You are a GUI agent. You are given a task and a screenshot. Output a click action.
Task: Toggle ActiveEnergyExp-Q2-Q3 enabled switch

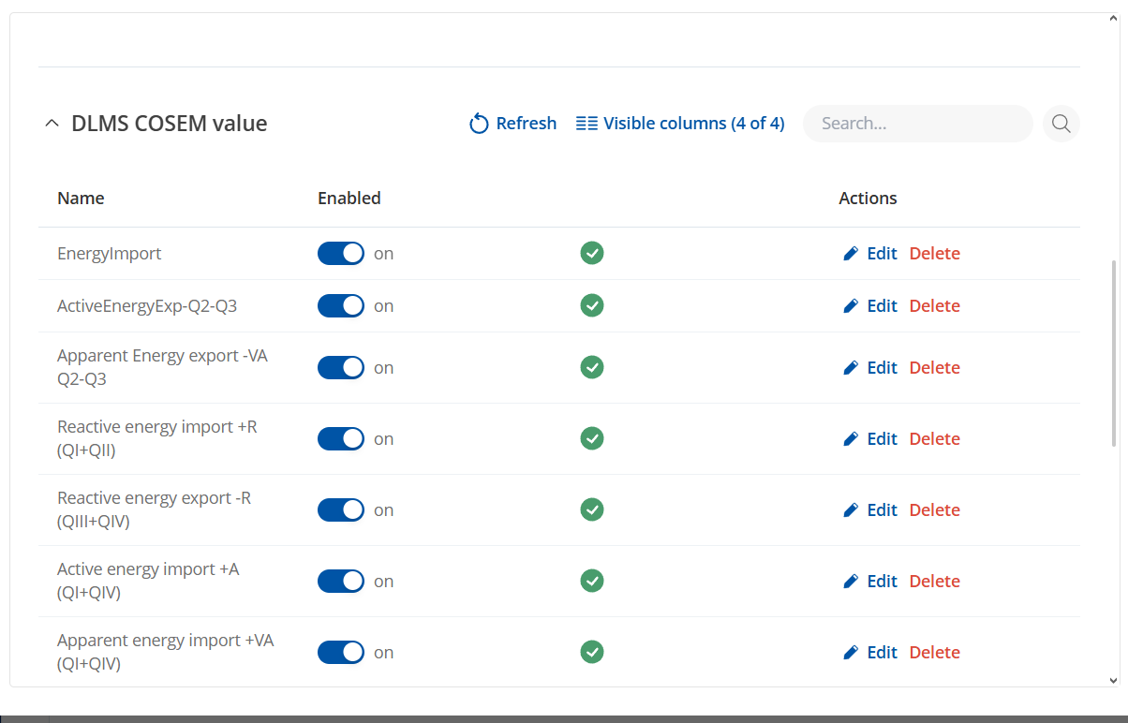[x=341, y=306]
